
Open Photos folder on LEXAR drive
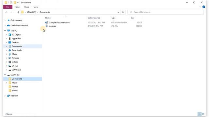tap(15, 87)
